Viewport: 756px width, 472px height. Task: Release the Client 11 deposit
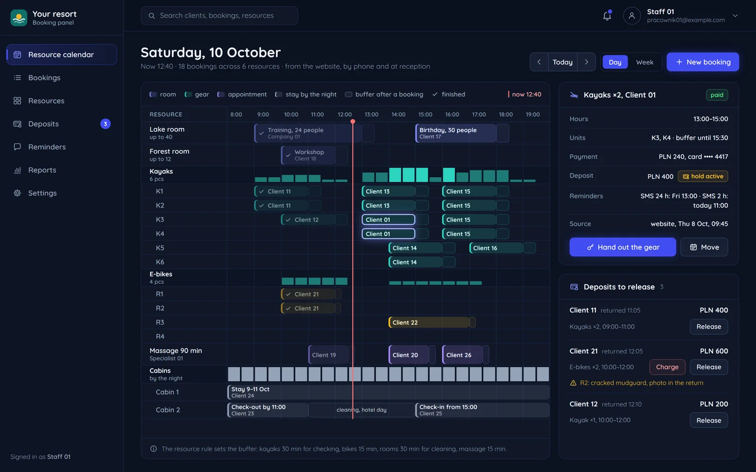coord(709,327)
